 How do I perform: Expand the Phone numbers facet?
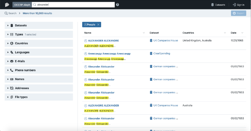coord(39,70)
